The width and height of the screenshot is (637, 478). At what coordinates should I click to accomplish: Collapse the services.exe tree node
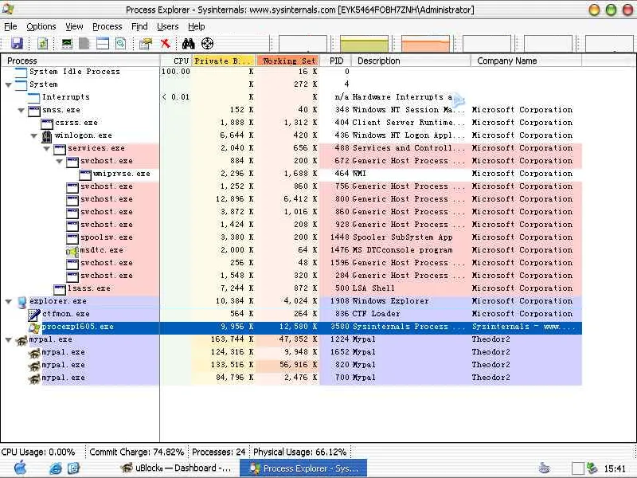tap(47, 148)
